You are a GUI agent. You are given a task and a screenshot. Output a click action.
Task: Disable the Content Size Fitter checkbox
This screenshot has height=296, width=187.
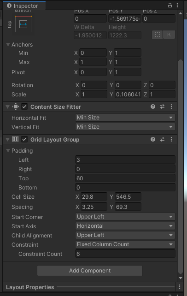pos(24,107)
